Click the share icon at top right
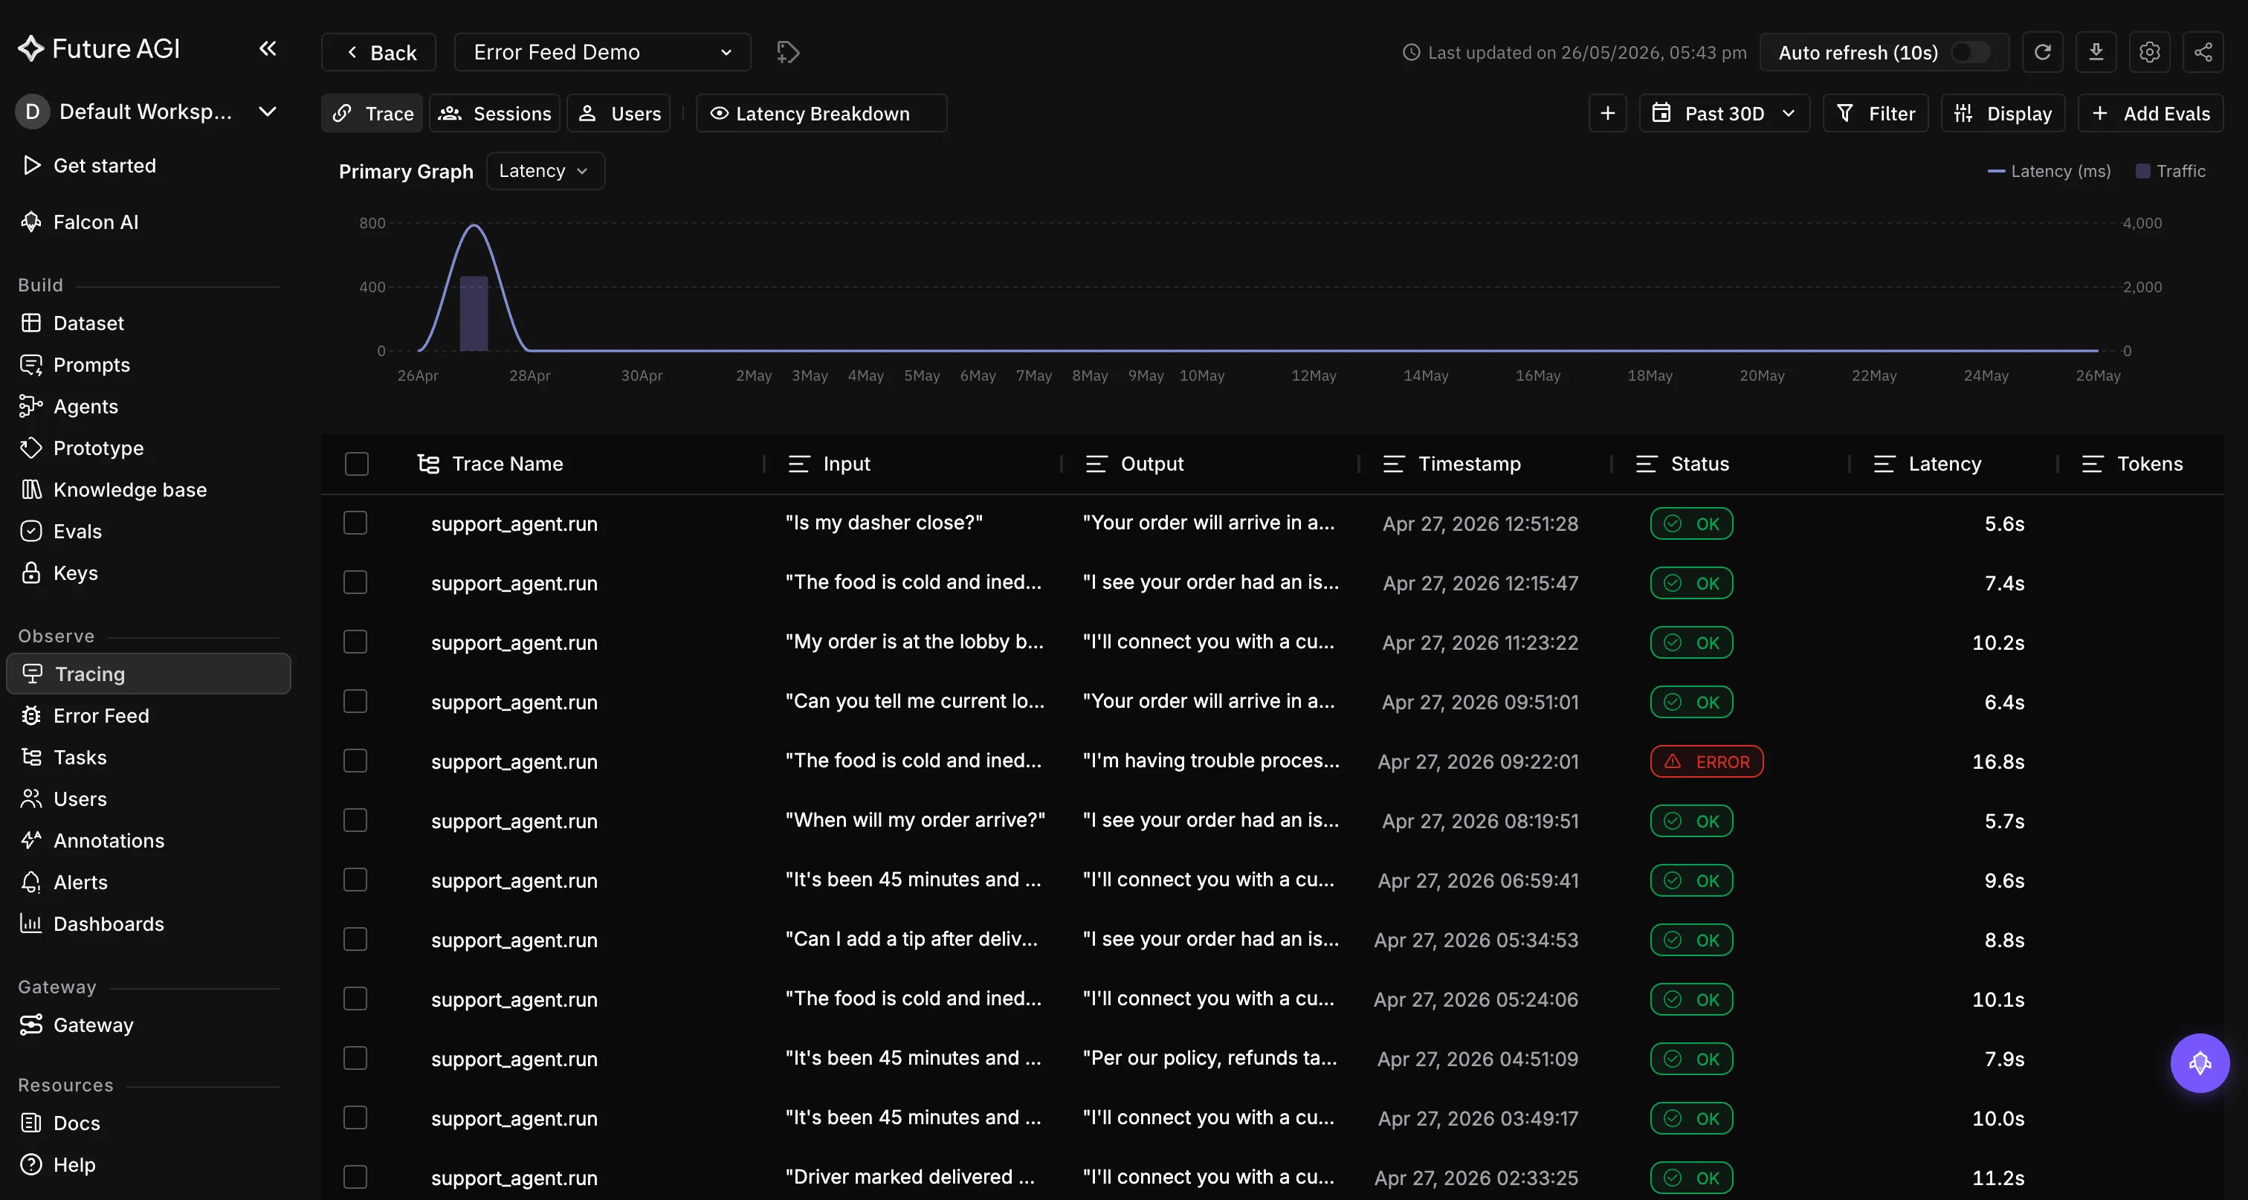 pos(2203,52)
